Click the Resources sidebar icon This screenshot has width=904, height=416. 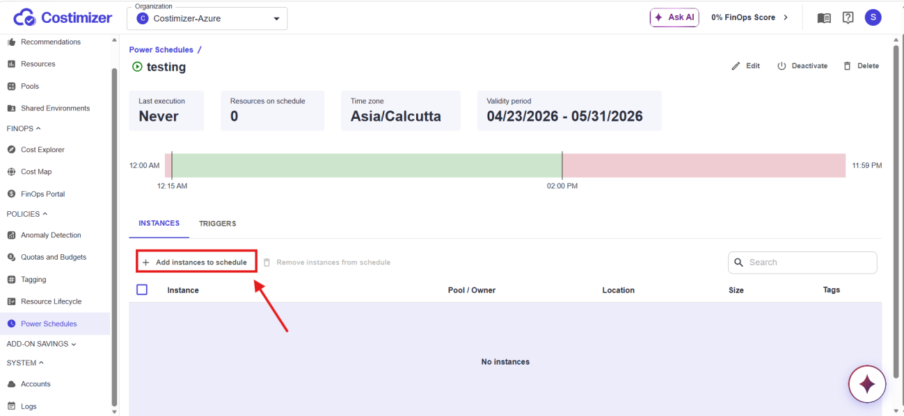(x=11, y=64)
